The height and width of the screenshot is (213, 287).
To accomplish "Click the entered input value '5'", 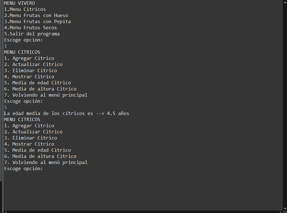I will tap(6, 107).
